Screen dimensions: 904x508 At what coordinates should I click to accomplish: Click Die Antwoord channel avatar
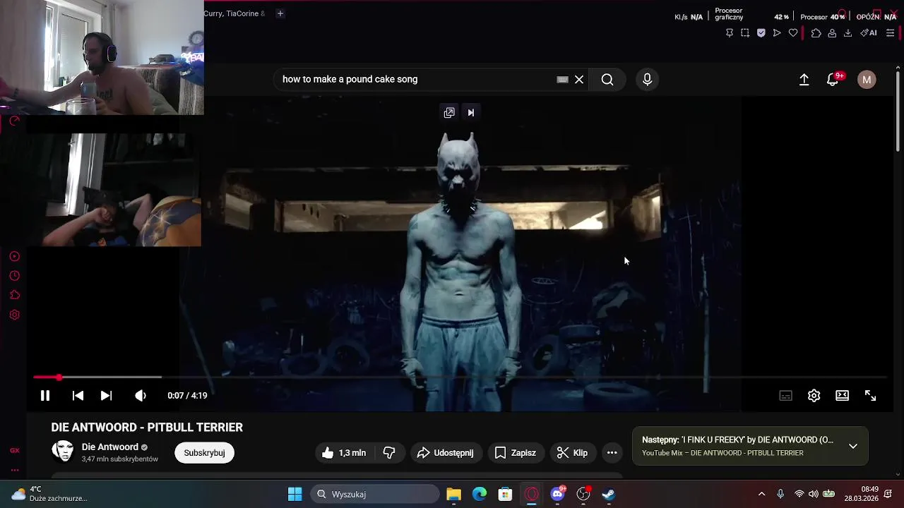[x=63, y=452]
